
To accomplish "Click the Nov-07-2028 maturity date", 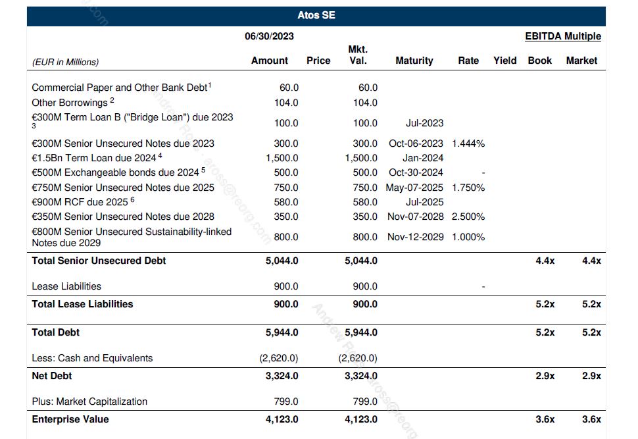I will 416,217.
